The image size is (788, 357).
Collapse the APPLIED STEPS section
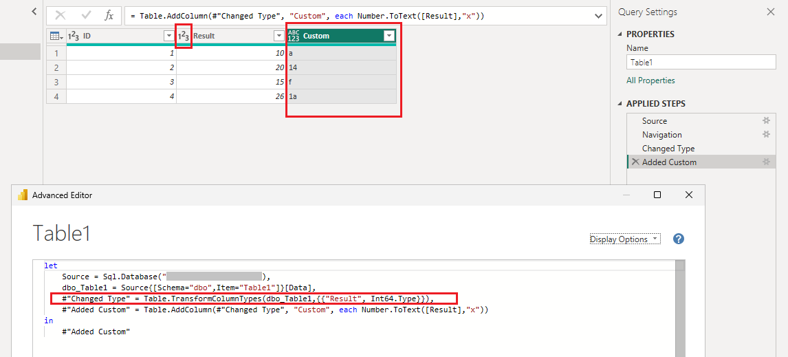pos(620,104)
